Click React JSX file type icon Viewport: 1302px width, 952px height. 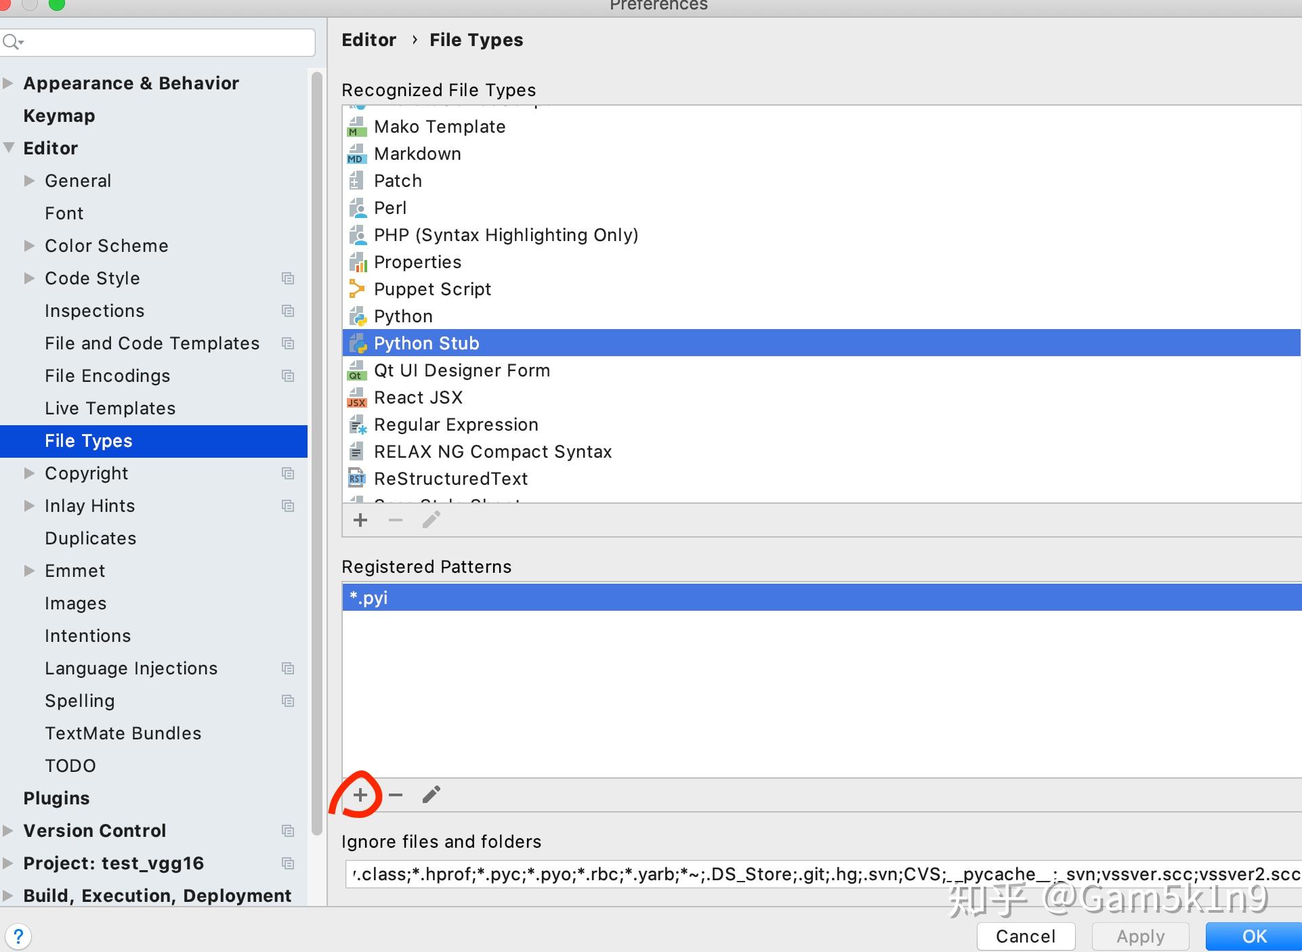356,397
